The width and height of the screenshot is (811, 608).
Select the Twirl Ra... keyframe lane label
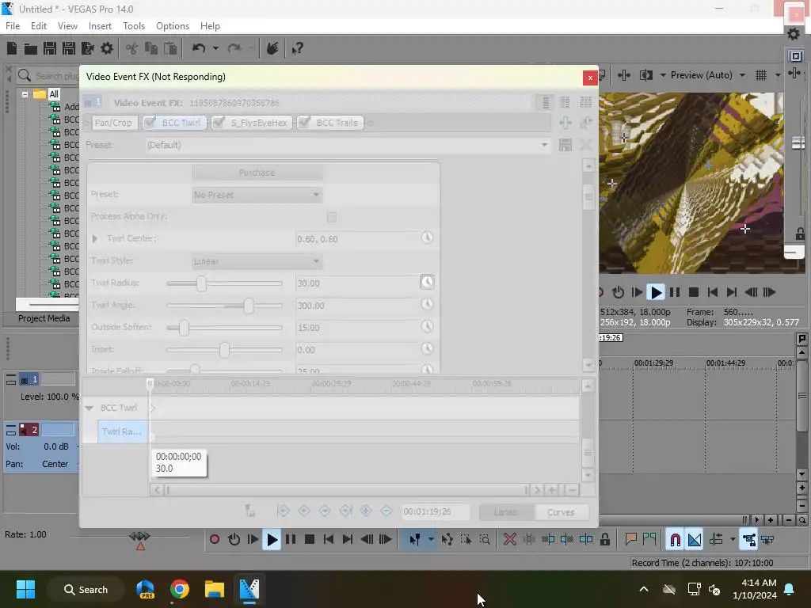(x=122, y=431)
